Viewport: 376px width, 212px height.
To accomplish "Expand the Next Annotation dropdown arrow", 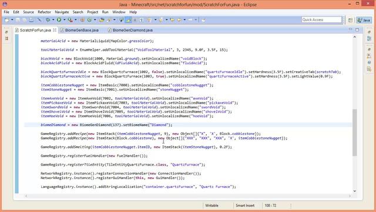I will pos(155,20).
